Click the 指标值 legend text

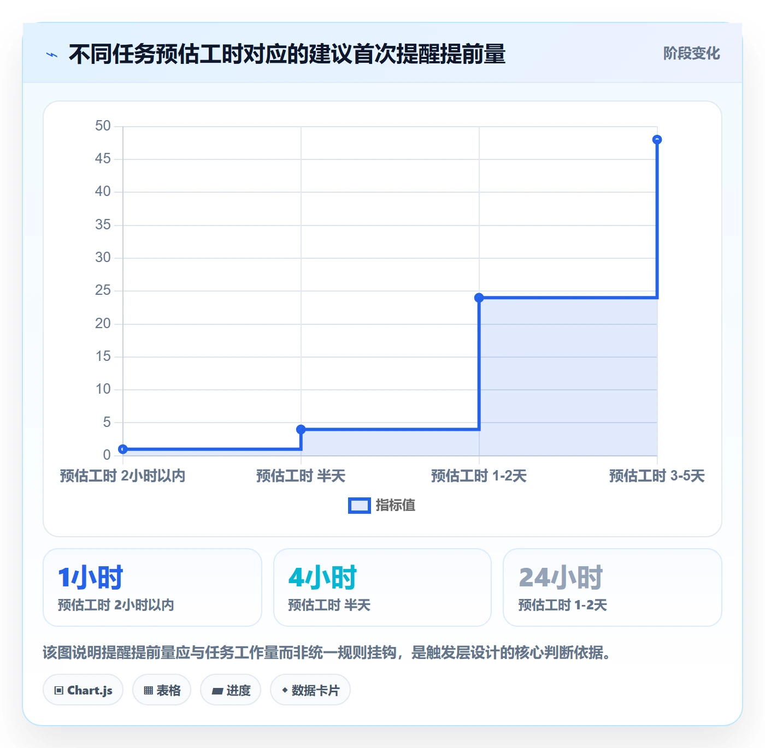tap(396, 506)
